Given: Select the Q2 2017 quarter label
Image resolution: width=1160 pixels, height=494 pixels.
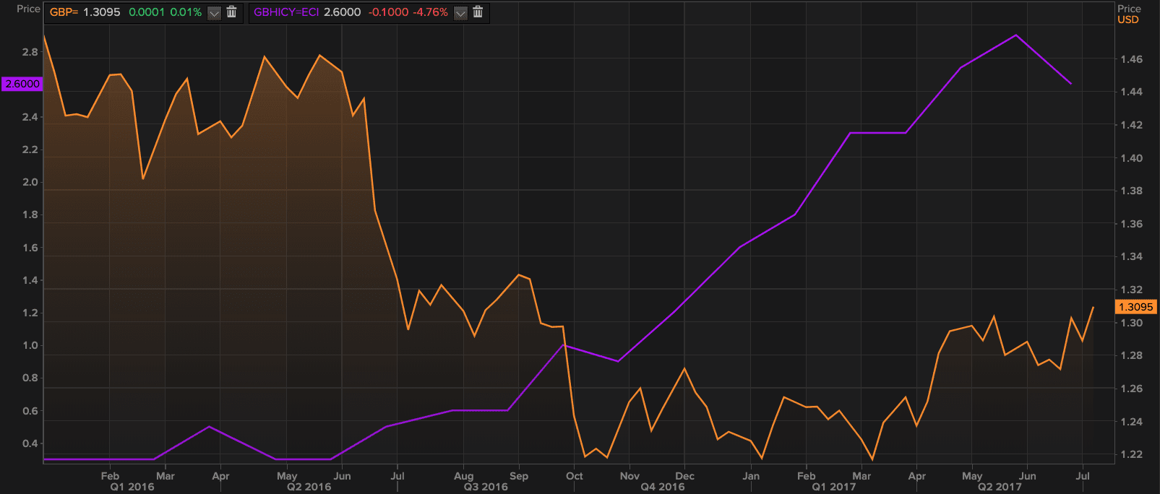Looking at the screenshot, I should pos(1000,487).
